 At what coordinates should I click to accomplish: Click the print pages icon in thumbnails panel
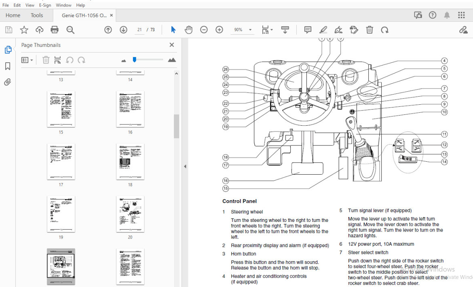click(x=57, y=60)
